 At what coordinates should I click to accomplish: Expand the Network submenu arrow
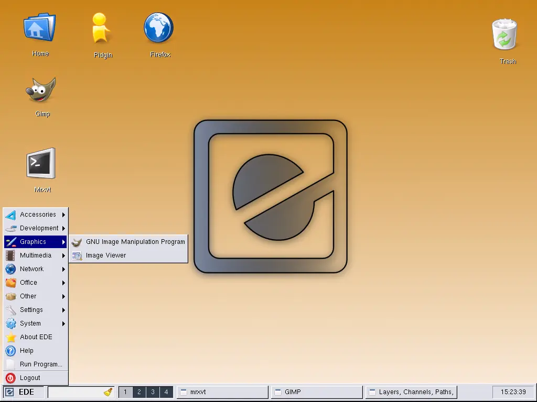click(63, 269)
